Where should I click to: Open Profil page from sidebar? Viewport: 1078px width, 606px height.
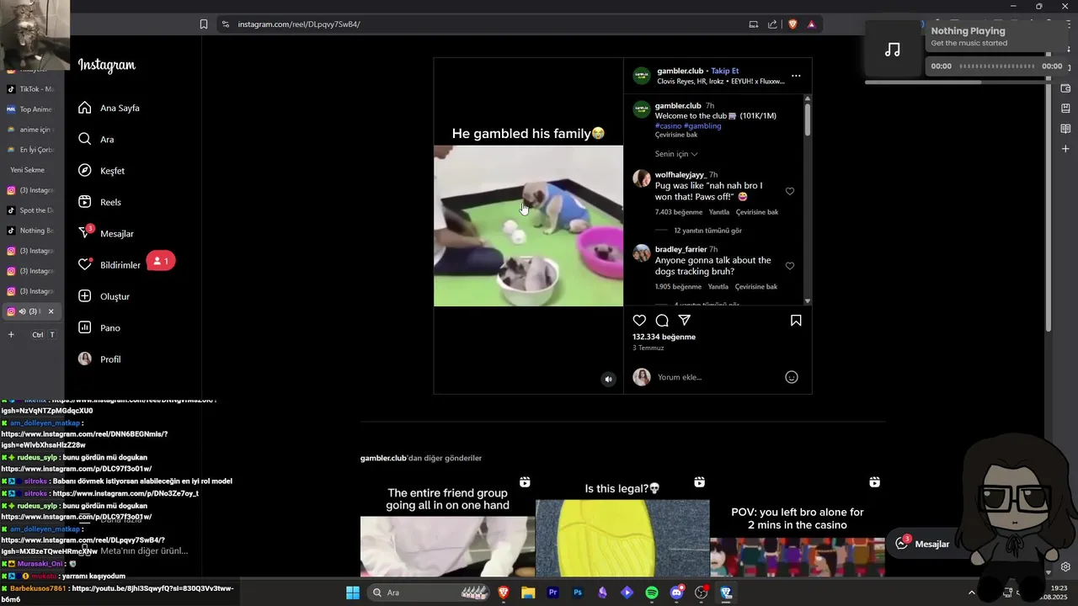99,359
